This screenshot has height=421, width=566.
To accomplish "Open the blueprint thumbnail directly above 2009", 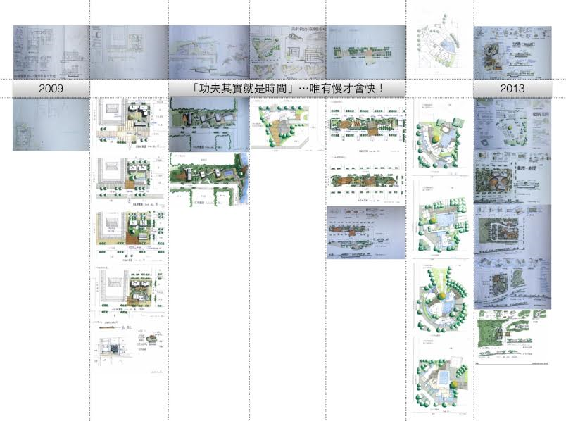I will pyautogui.click(x=51, y=51).
